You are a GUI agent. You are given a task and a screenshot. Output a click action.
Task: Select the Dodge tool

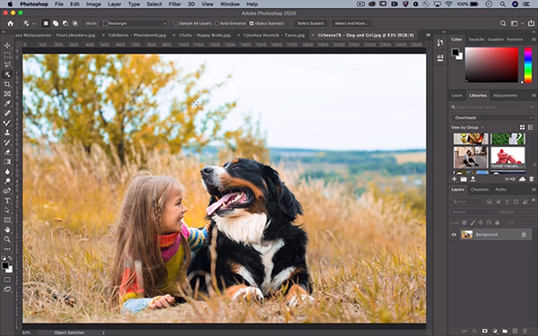(7, 181)
